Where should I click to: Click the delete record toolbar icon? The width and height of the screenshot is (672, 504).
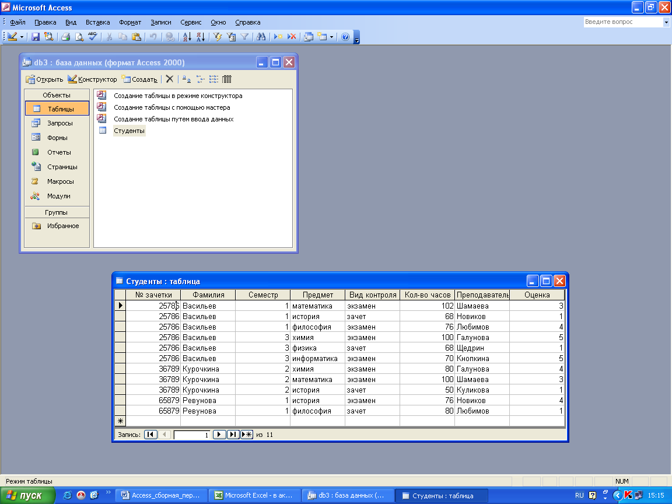292,37
